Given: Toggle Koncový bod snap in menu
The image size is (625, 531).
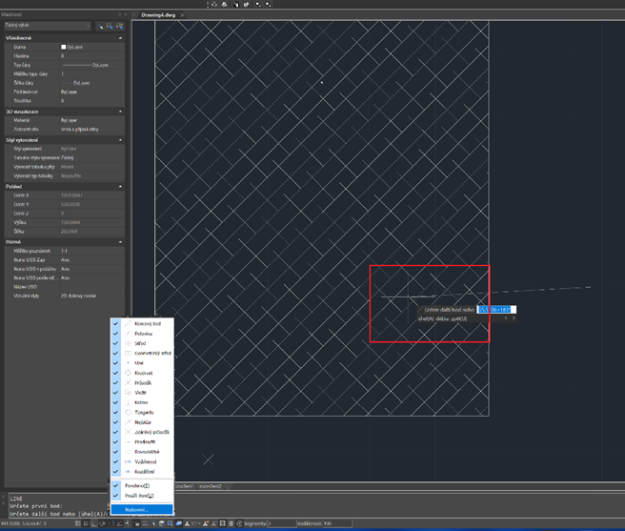Looking at the screenshot, I should (142, 323).
